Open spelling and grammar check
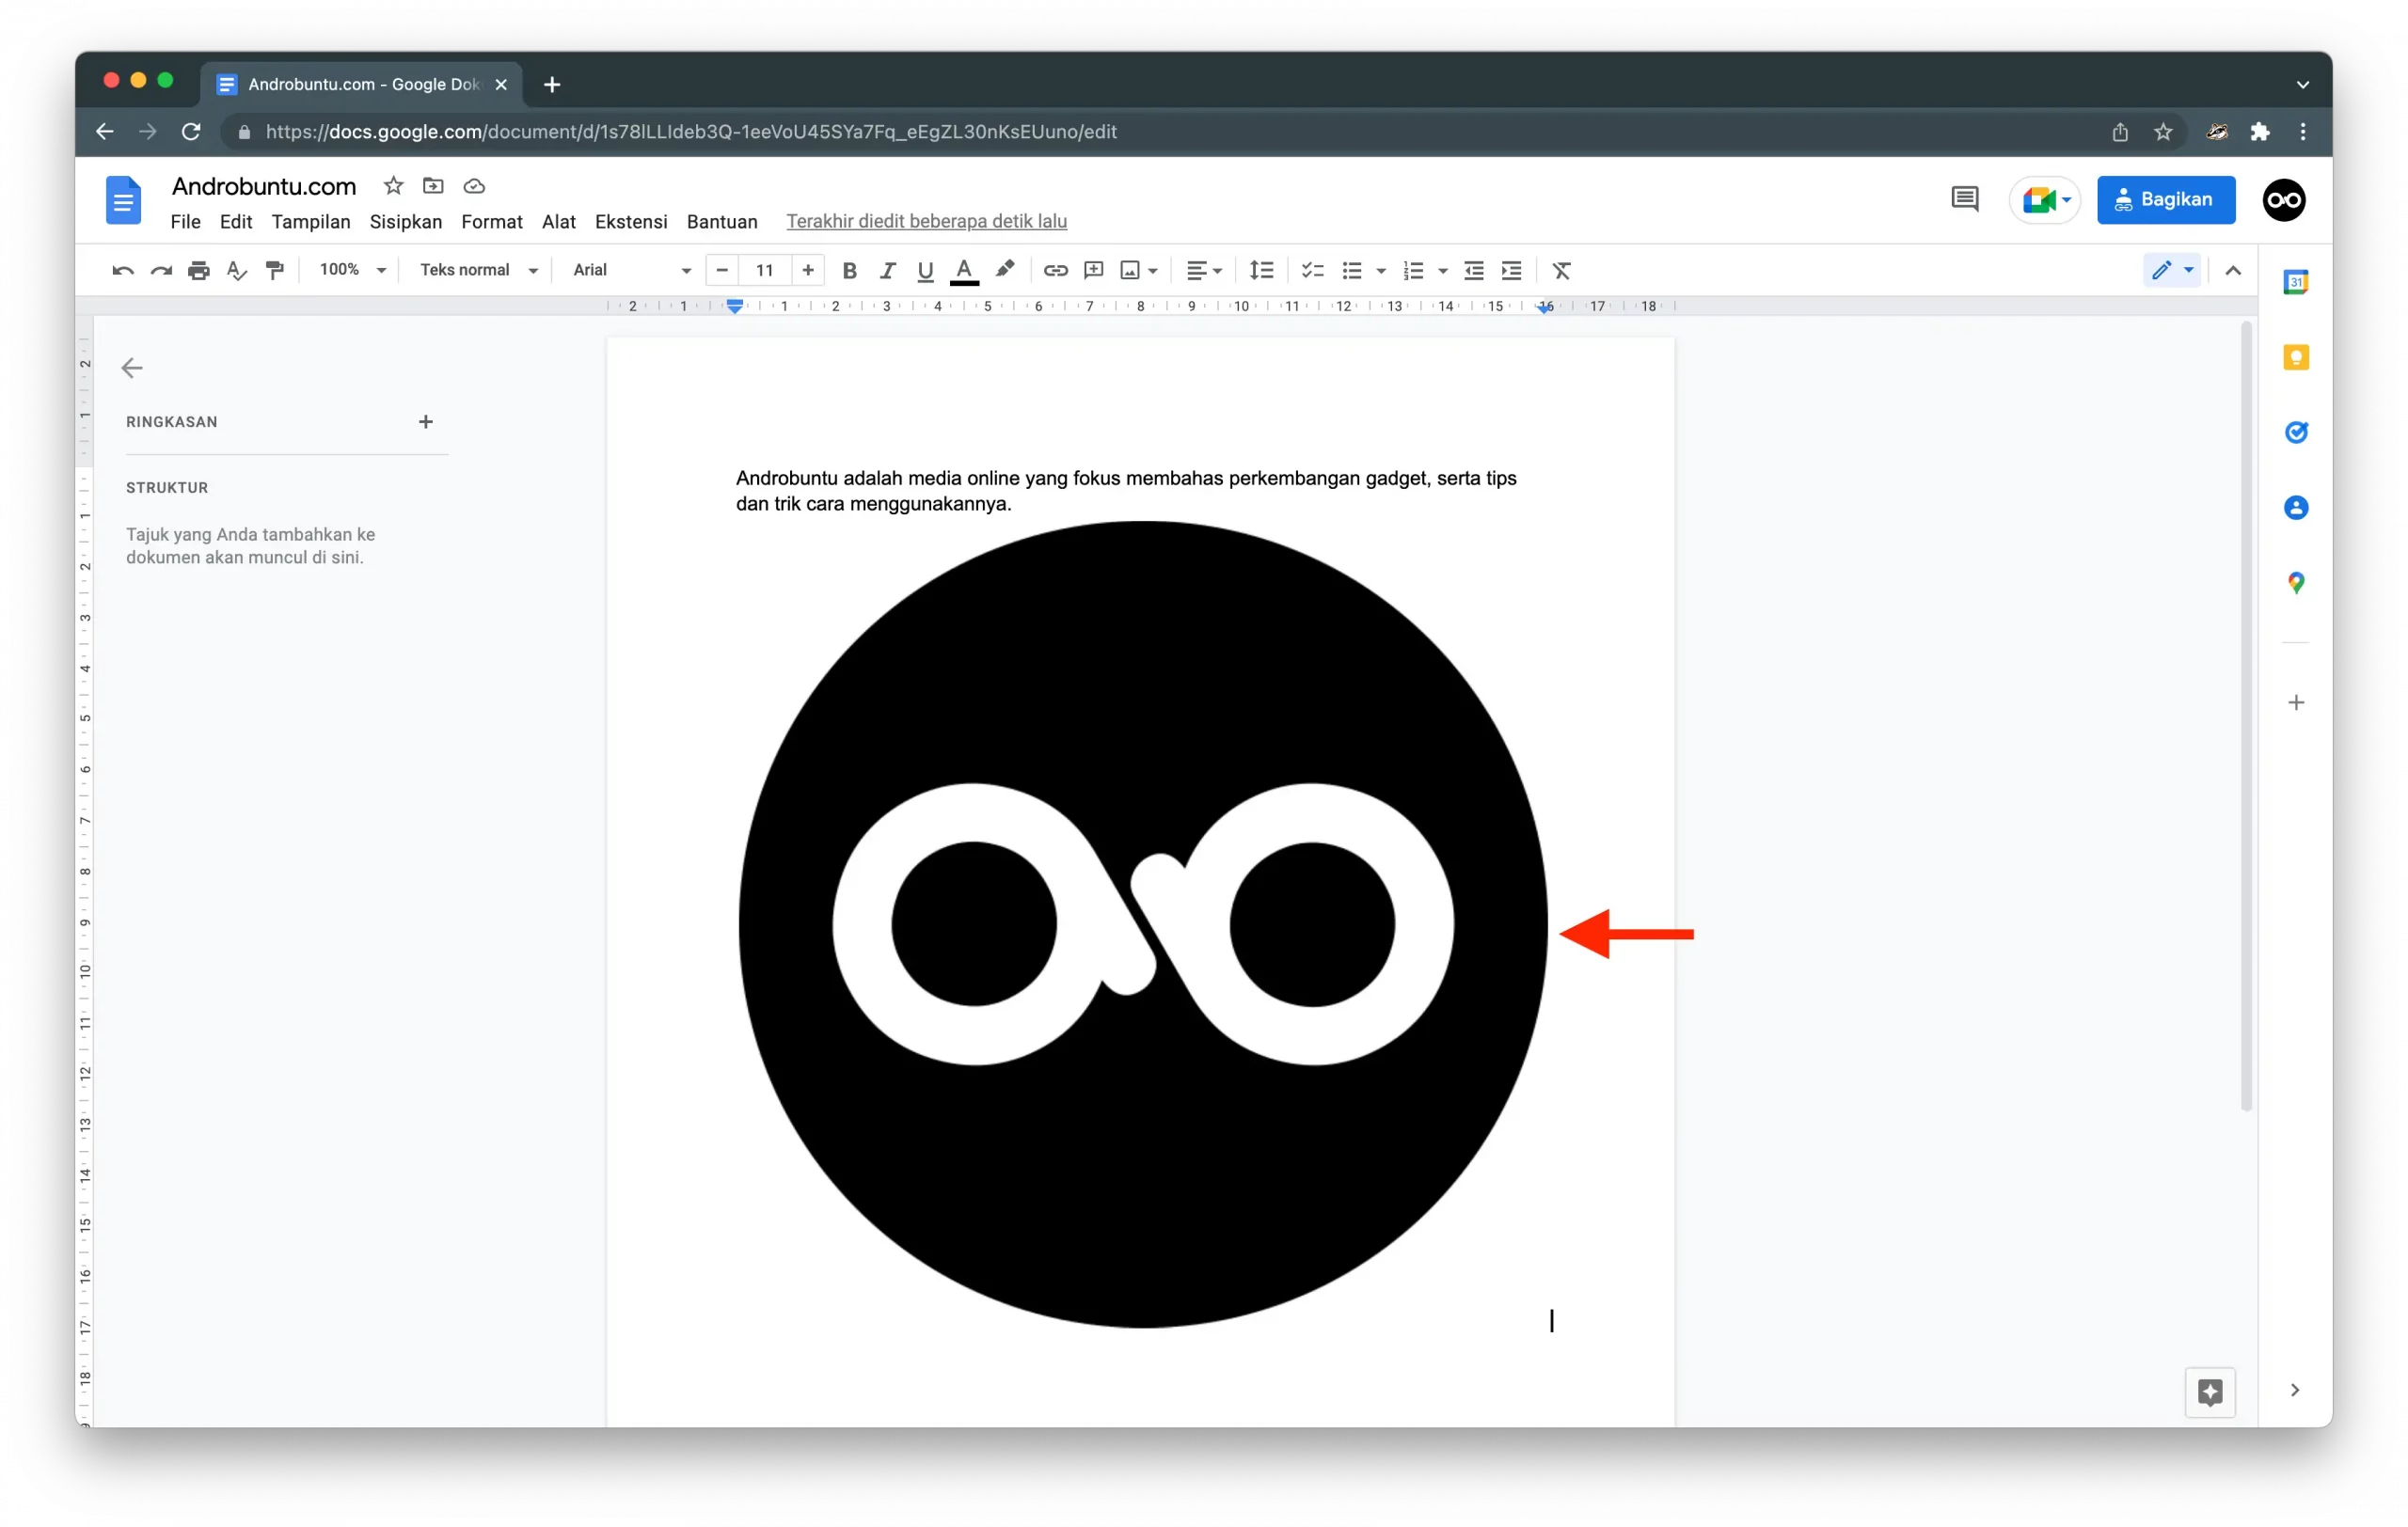Viewport: 2408px width, 1527px height. point(237,270)
